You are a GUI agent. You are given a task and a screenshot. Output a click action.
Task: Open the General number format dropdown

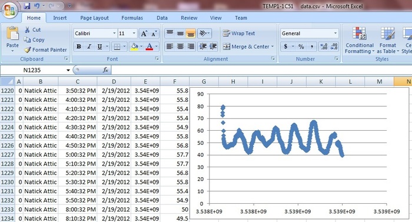335,34
